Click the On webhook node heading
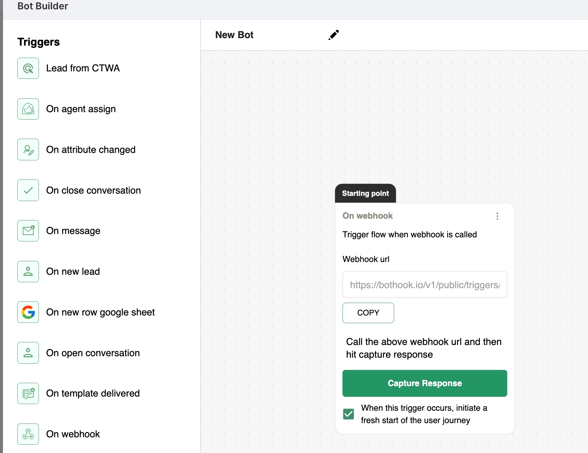Screen dimensions: 588x453 click(367, 216)
